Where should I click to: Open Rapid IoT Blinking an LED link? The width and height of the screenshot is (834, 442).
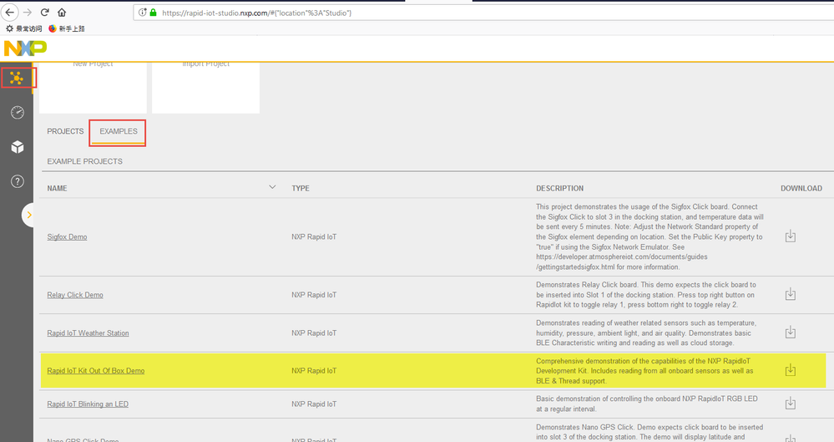88,404
